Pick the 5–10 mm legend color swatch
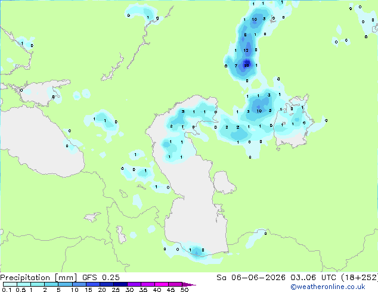This screenshot has width=378, height=292. coord(66,284)
